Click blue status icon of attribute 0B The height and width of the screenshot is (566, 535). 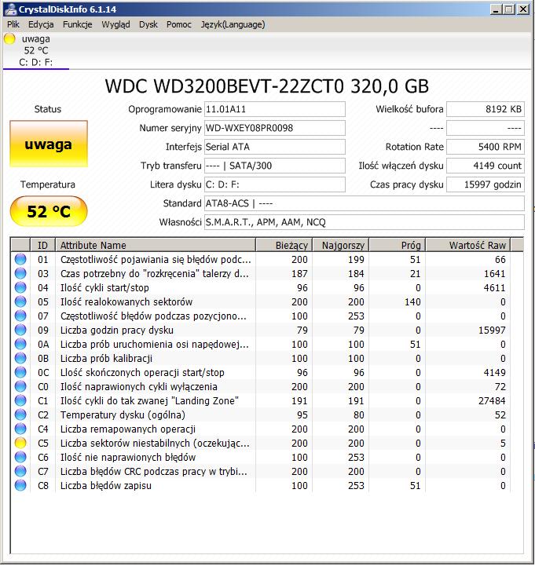[20, 358]
